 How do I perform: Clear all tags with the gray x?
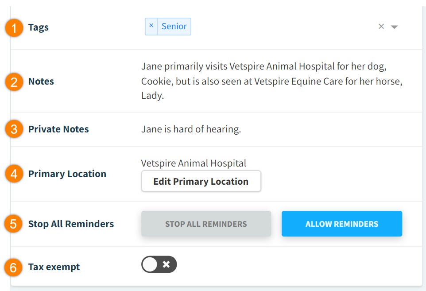381,27
